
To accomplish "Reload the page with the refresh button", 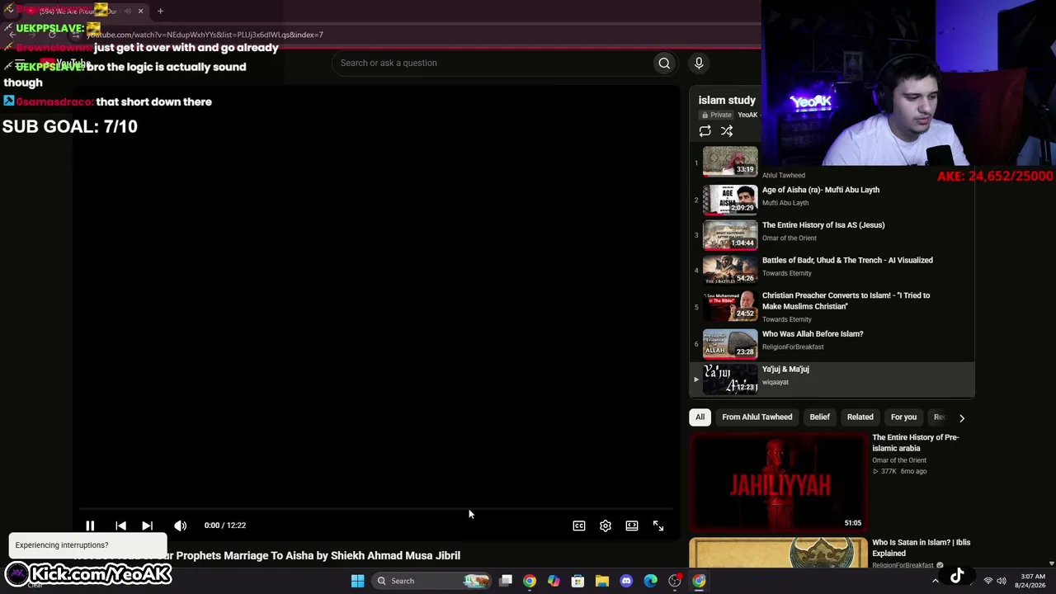I will [x=51, y=35].
